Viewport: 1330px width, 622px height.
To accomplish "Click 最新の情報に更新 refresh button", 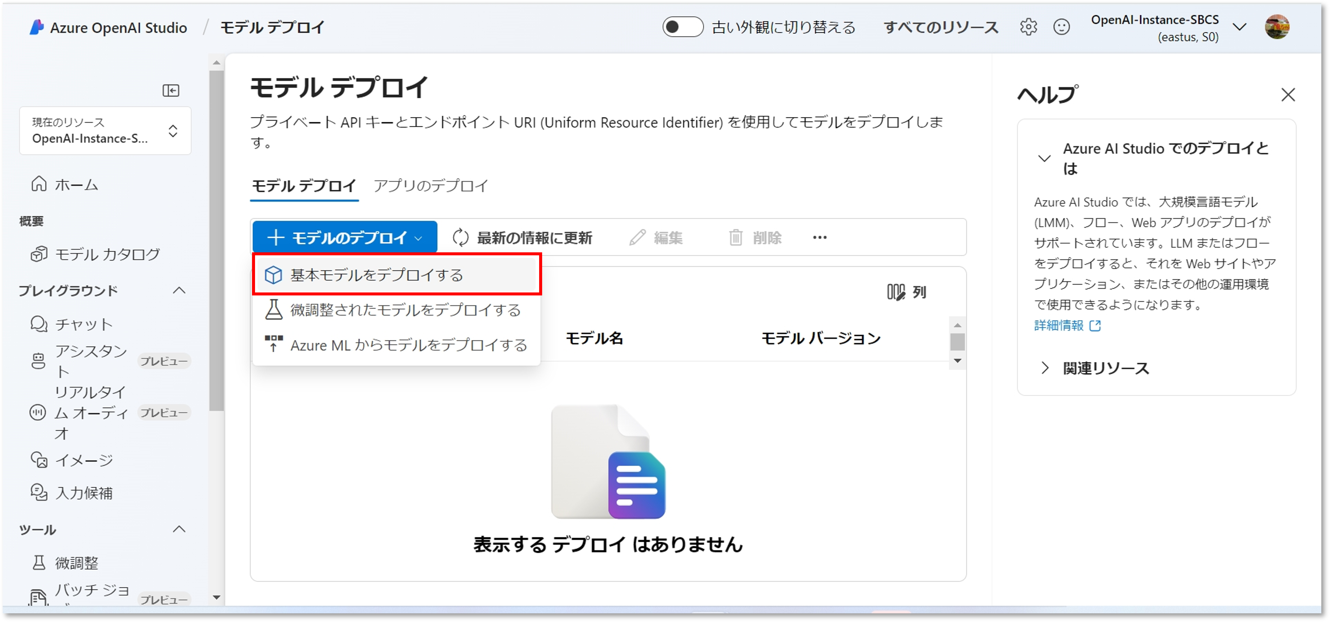I will 523,238.
